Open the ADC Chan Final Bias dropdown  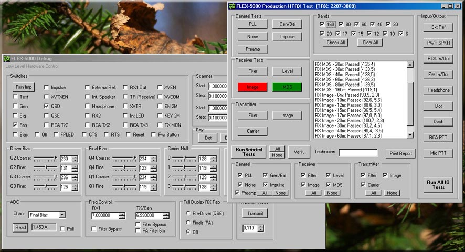point(62,215)
